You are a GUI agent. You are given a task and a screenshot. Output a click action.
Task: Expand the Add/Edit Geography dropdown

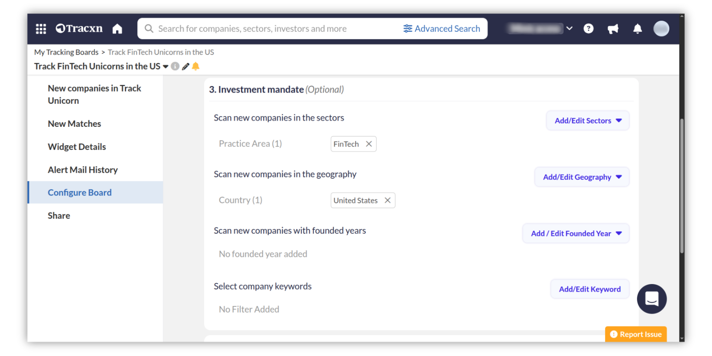click(x=582, y=177)
